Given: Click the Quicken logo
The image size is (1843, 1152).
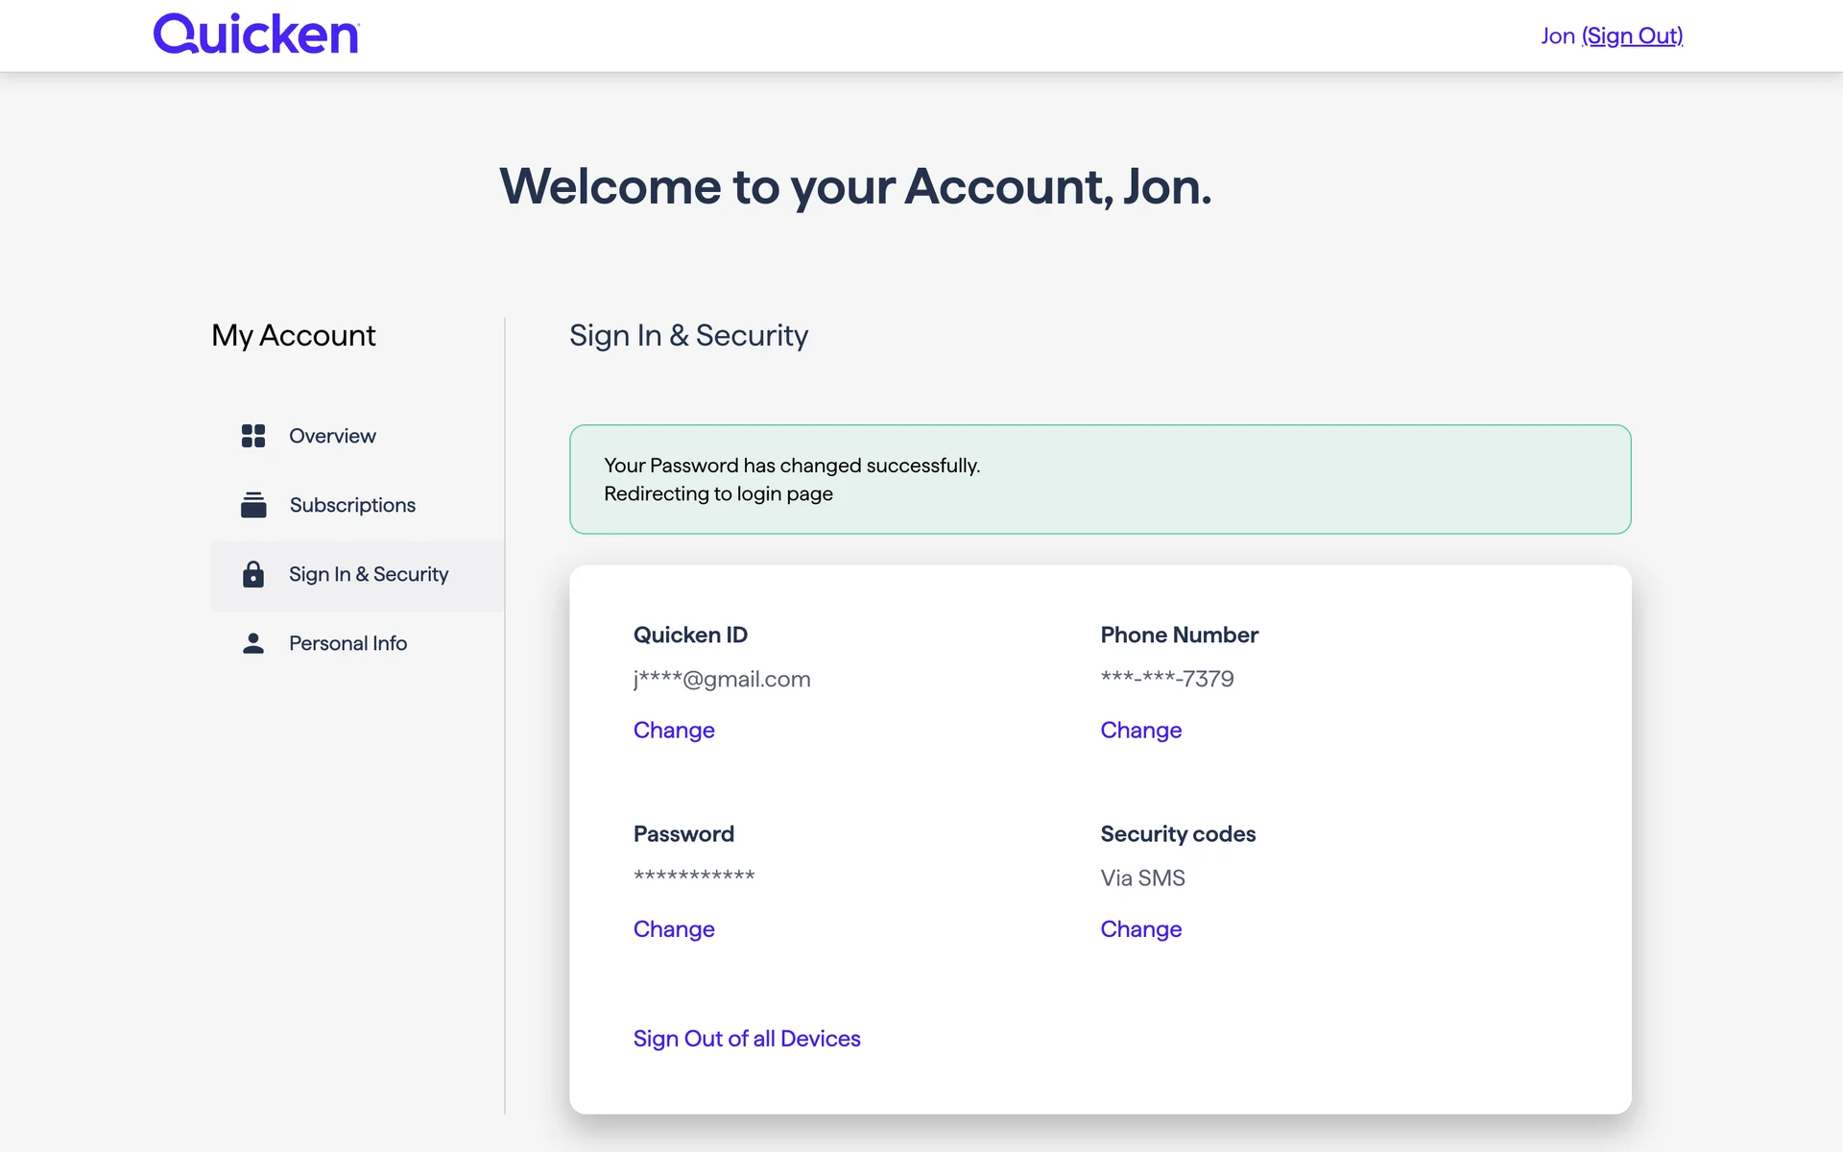Looking at the screenshot, I should pyautogui.click(x=255, y=35).
